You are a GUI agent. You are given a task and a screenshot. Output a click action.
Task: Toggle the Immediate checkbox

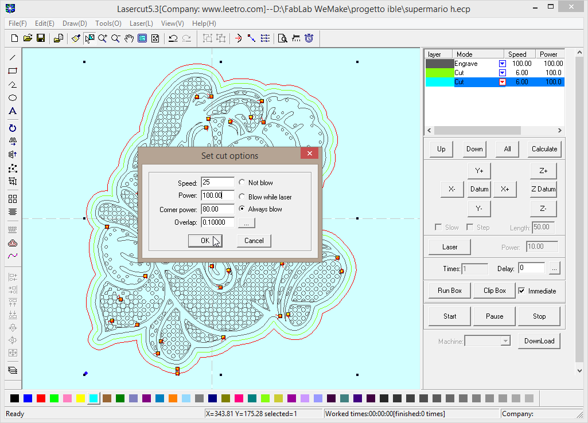[x=521, y=291]
